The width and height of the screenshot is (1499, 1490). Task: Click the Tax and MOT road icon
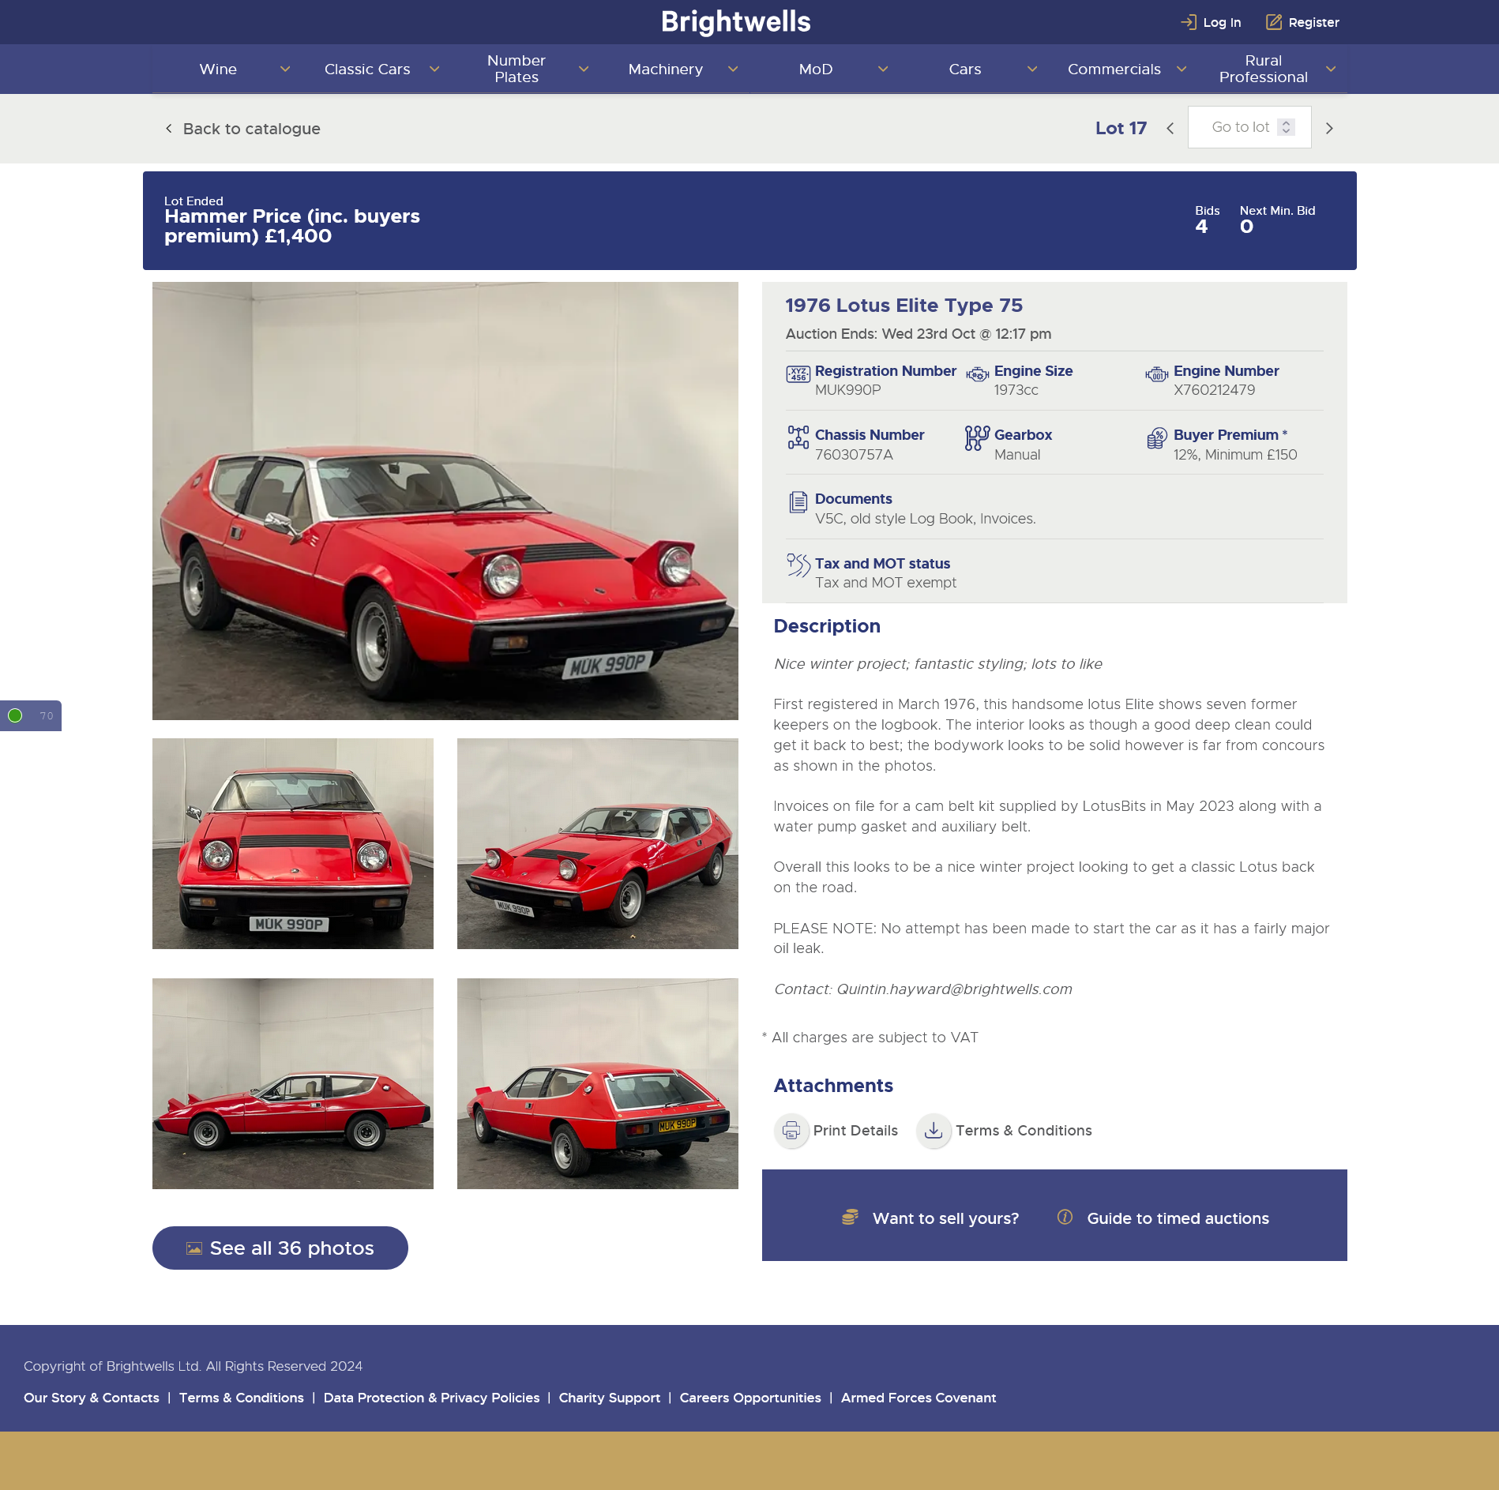[x=798, y=565]
